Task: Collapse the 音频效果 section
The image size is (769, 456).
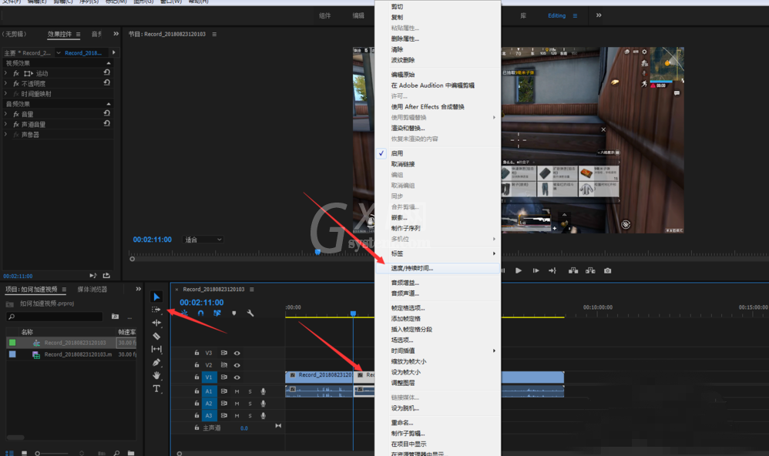Action: [x=109, y=104]
